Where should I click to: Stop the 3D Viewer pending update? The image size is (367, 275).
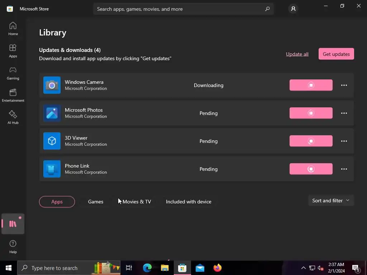click(x=311, y=141)
